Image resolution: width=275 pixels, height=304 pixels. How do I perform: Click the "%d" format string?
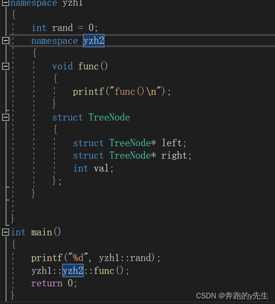click(x=78, y=257)
